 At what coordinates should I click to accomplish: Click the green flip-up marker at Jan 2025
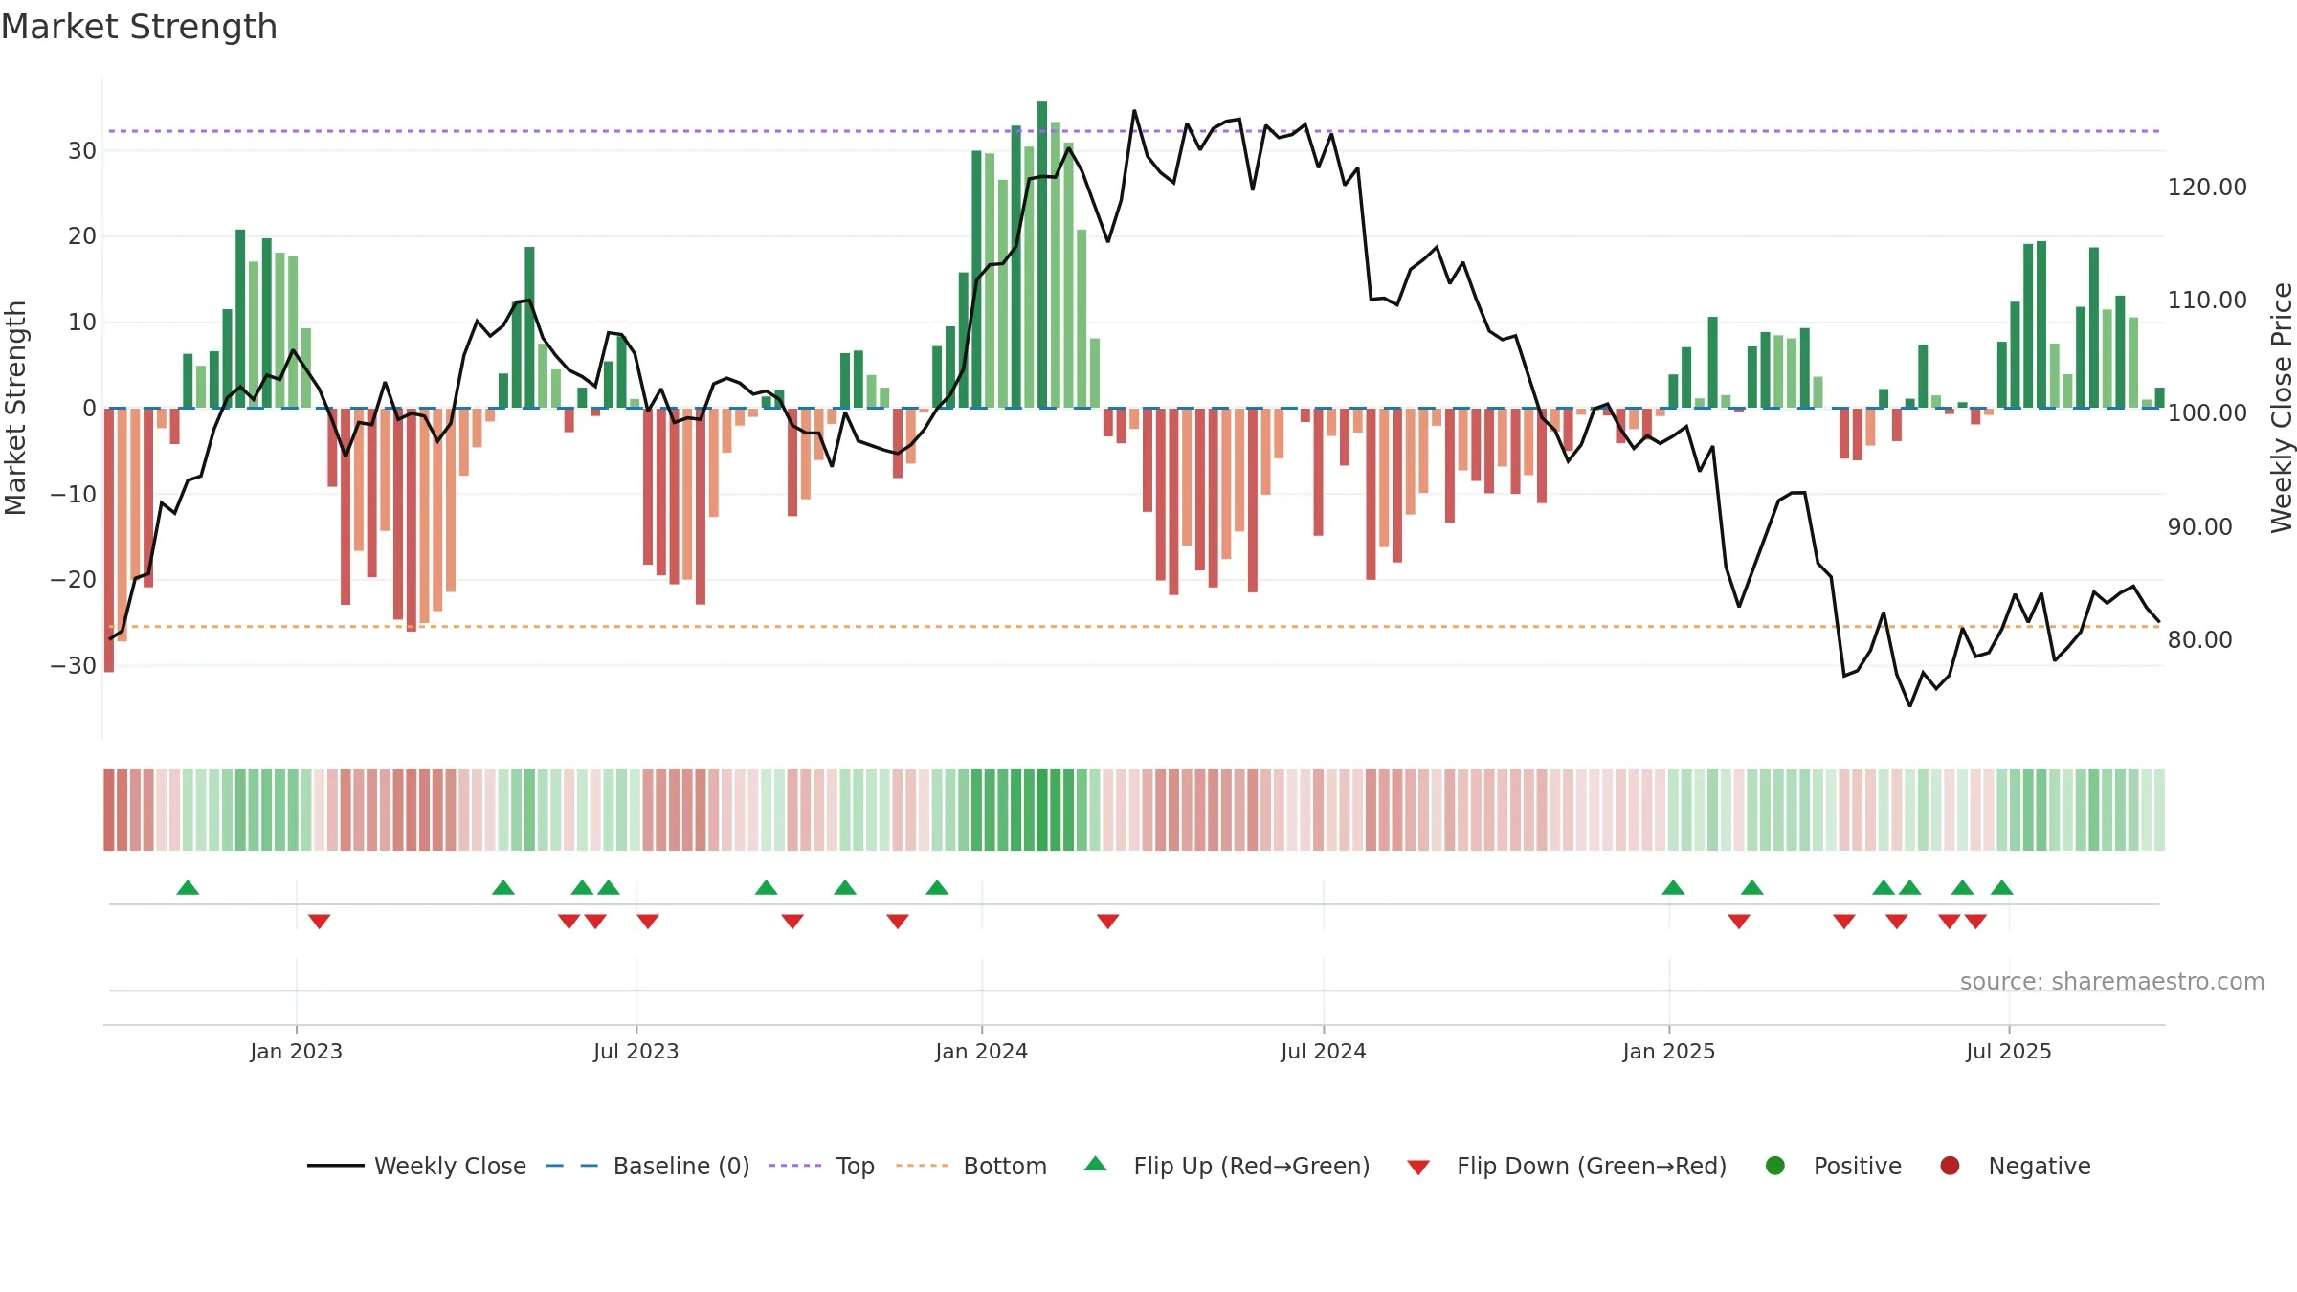click(1673, 887)
